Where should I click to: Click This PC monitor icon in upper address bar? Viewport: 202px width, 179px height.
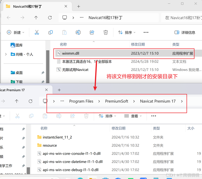(x=64, y=18)
